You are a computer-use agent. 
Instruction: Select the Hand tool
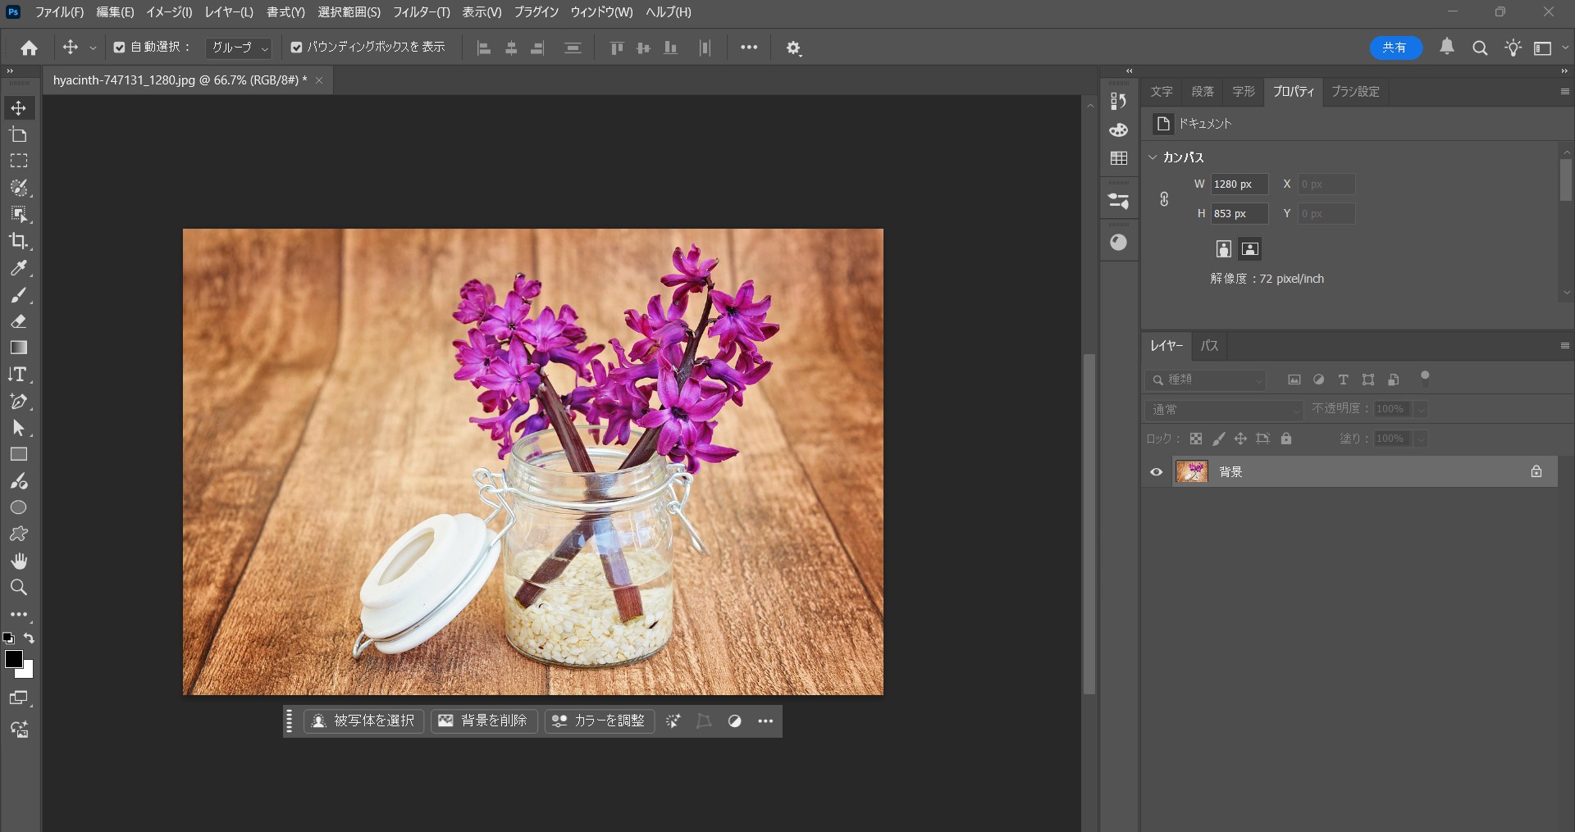click(x=18, y=561)
